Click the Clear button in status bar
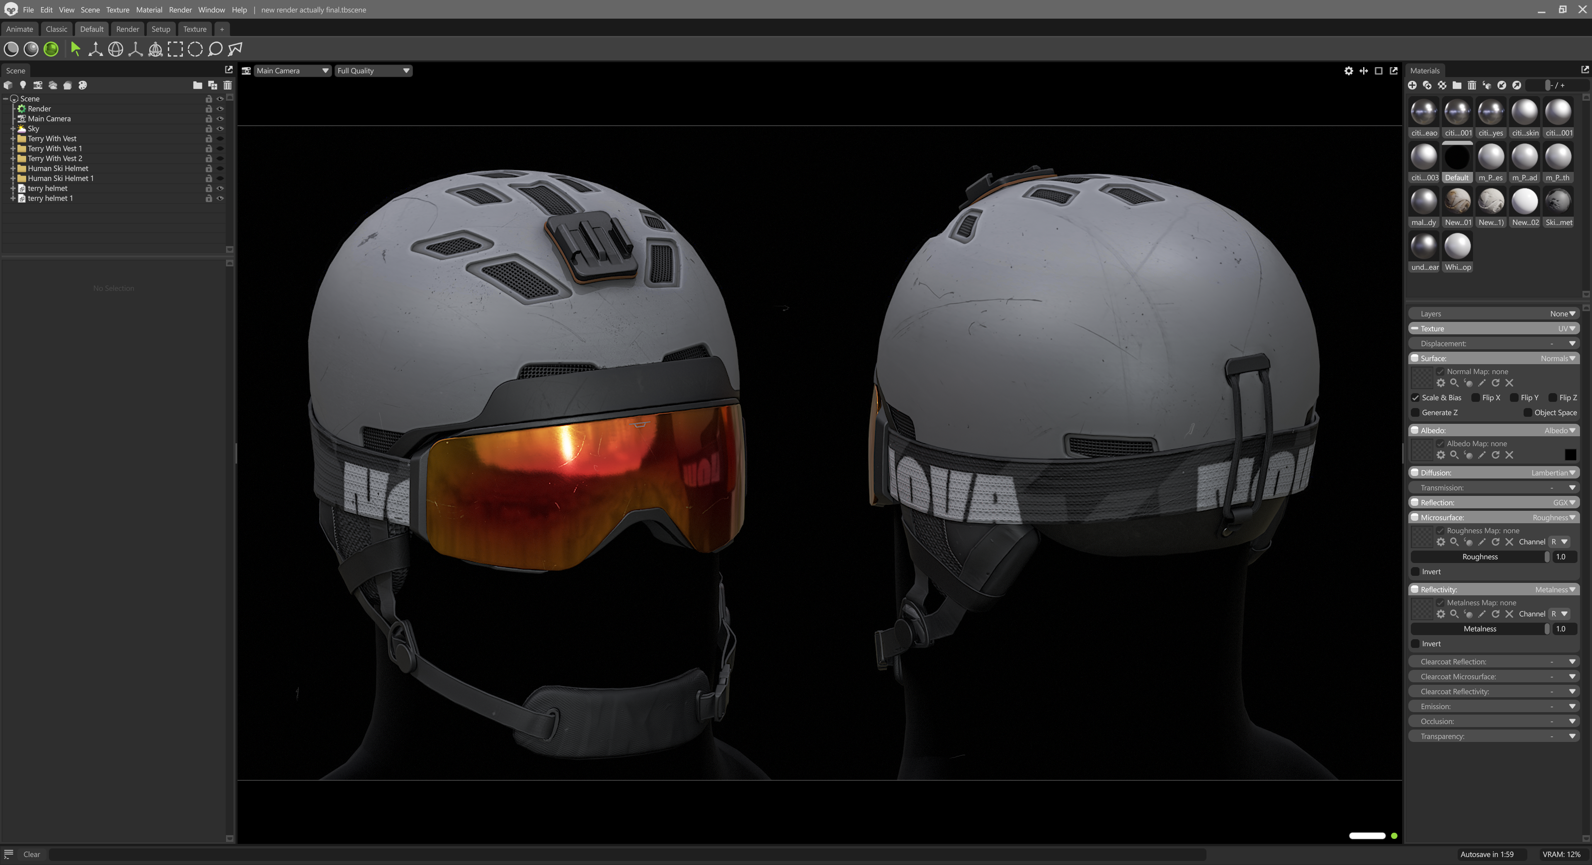 pos(32,855)
